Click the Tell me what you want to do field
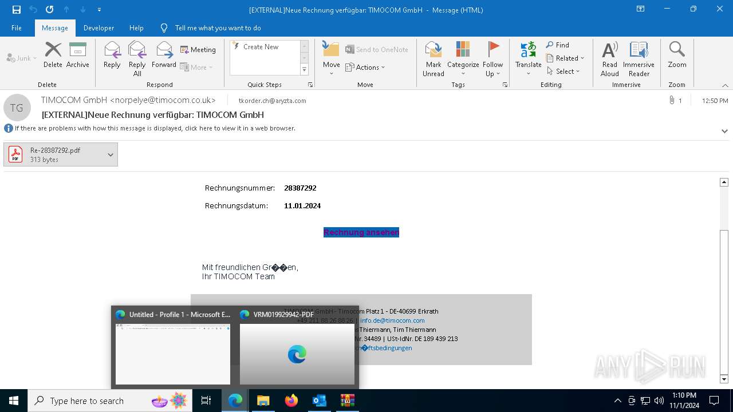 coord(218,28)
